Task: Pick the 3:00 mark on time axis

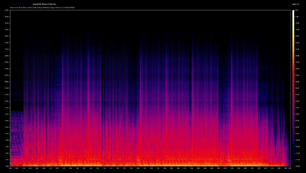Action: point(252,168)
